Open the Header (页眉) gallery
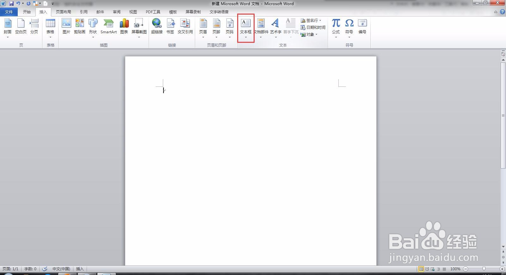Image resolution: width=506 pixels, height=275 pixels. (203, 28)
